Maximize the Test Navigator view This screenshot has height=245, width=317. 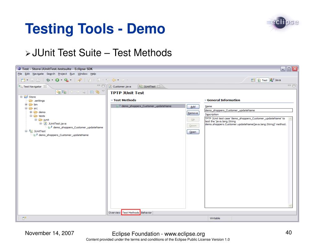pos(103,86)
